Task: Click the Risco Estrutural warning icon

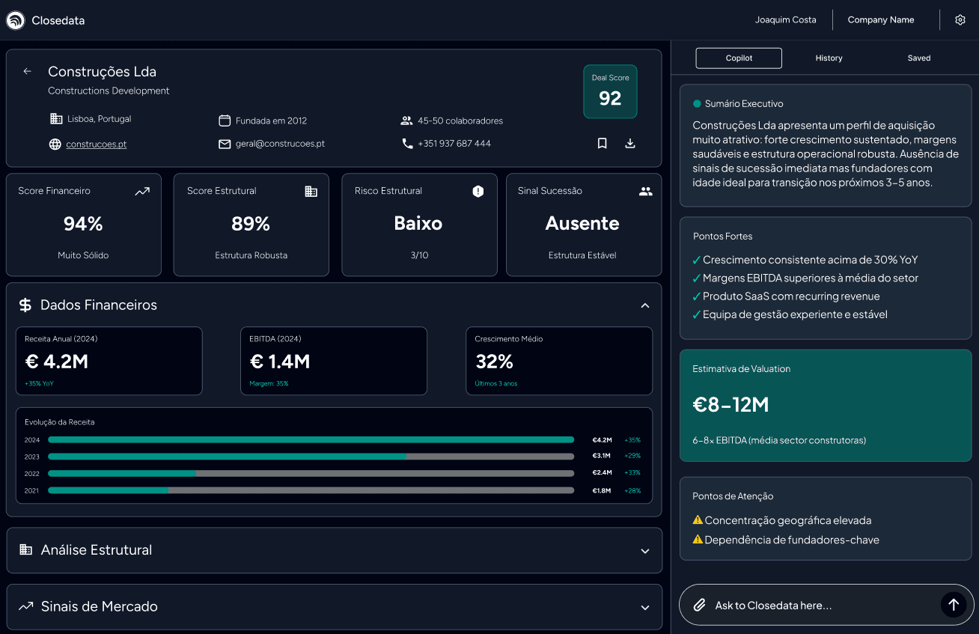Action: [478, 192]
